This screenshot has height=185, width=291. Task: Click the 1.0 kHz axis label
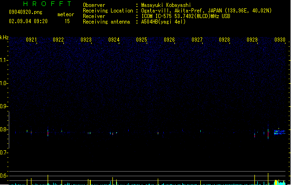(4, 83)
